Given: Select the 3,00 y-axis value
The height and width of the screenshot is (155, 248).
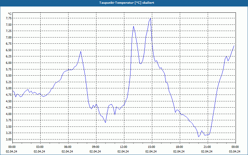Looking at the screenshot, I should point(9,139).
